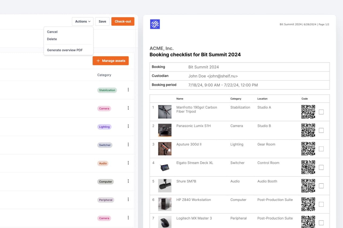Click the QR code for Logitech MX Master 3
This screenshot has width=343, height=228.
click(x=308, y=222)
